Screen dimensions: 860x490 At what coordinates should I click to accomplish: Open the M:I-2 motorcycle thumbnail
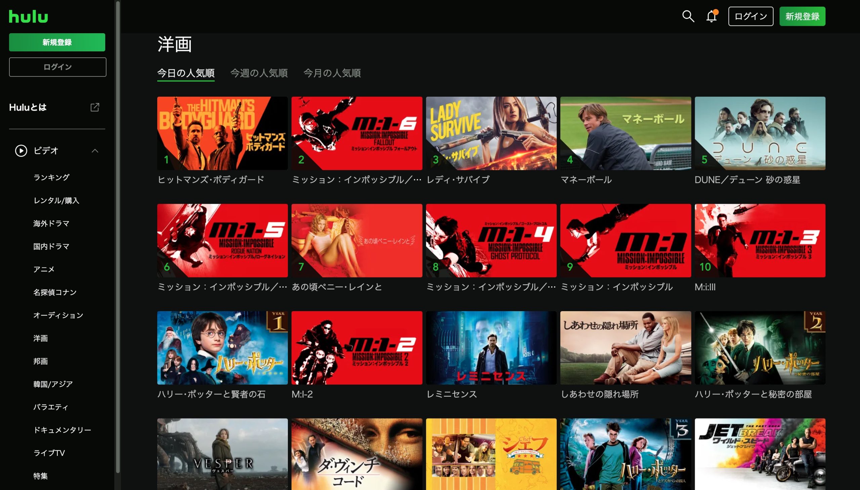[357, 348]
